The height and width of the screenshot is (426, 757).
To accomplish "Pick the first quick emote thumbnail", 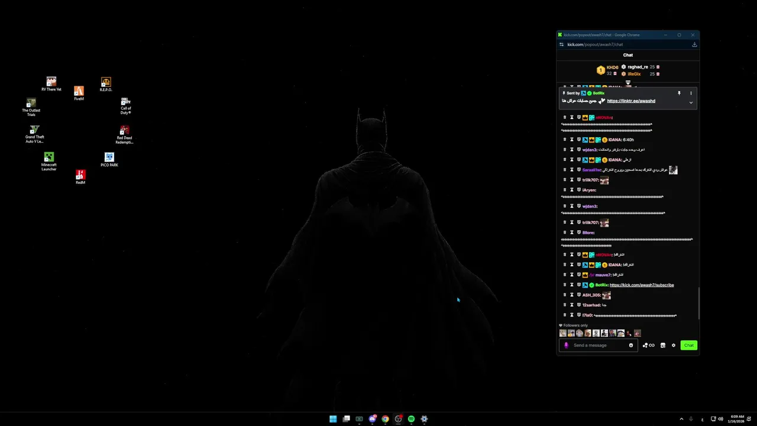I will point(563,333).
